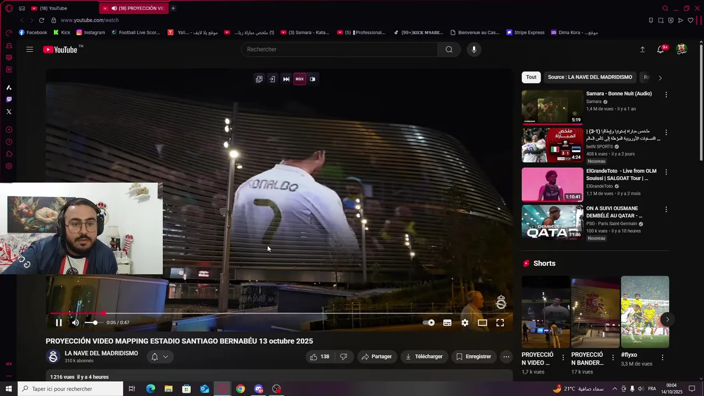
Task: Open Twitch in Opera sidebar
Action: [x=9, y=100]
